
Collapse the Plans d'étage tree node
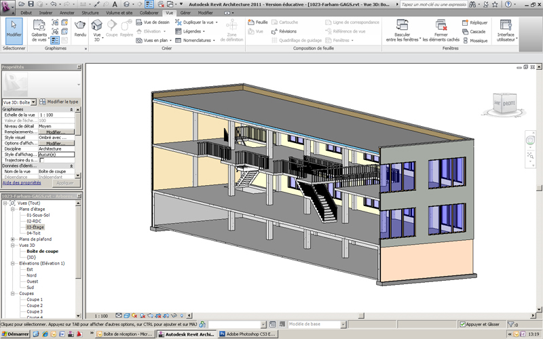click(x=12, y=210)
